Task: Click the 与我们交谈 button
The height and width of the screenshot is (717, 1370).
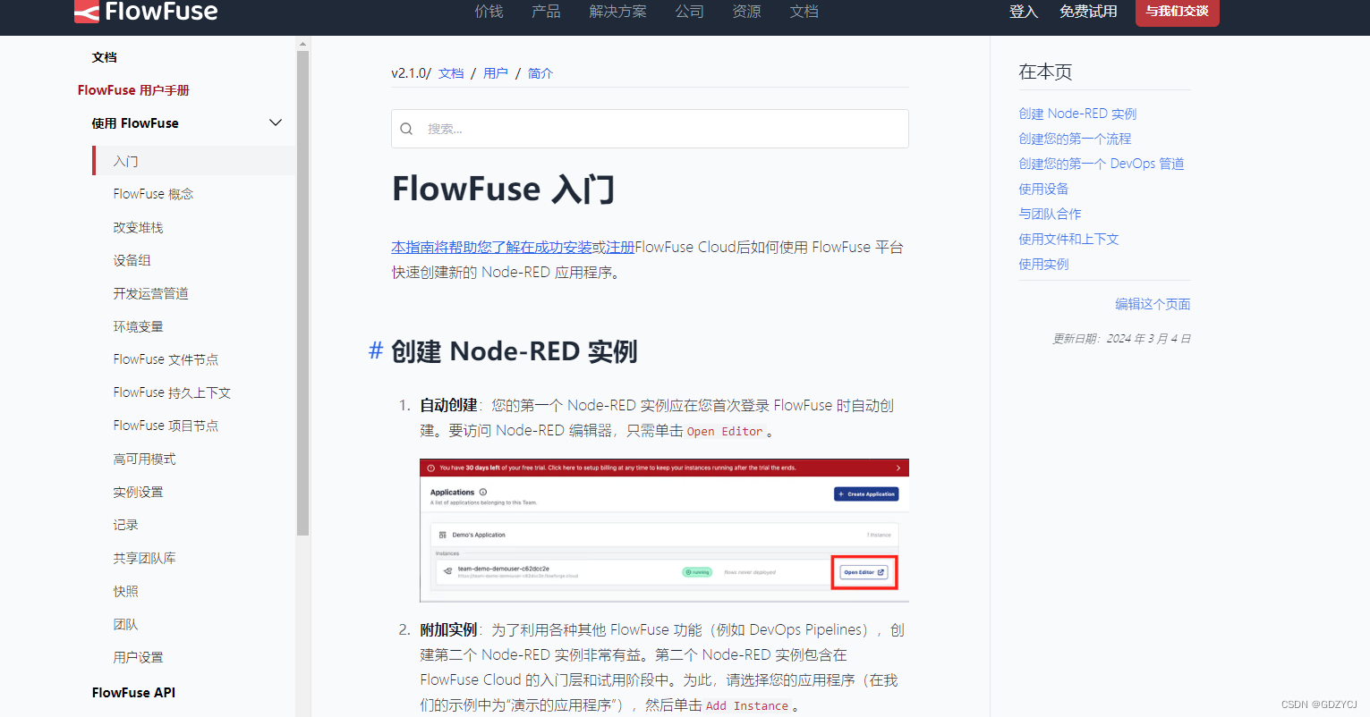Action: pyautogui.click(x=1177, y=13)
